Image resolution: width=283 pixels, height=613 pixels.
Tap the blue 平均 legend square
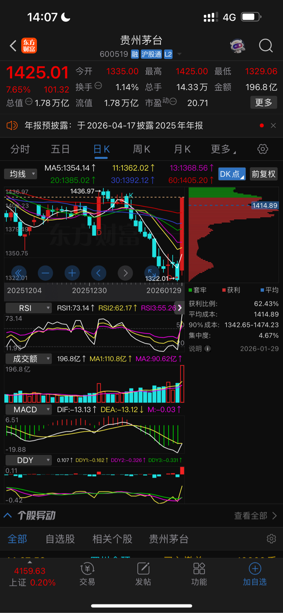click(x=262, y=290)
